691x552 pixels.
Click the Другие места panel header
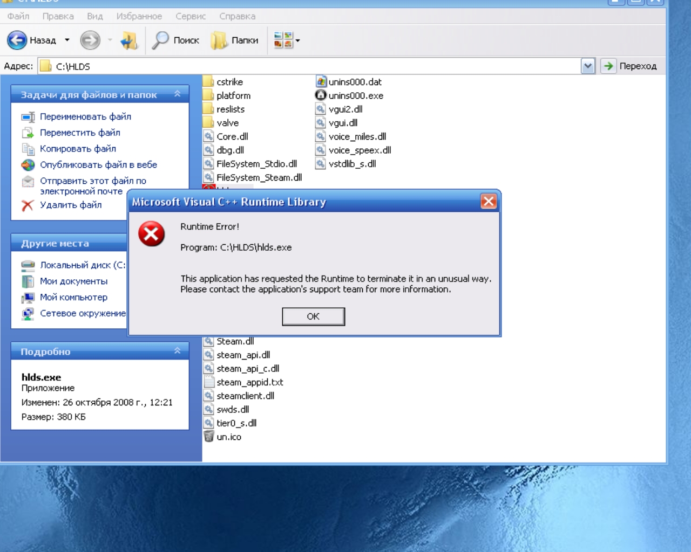[x=69, y=243]
